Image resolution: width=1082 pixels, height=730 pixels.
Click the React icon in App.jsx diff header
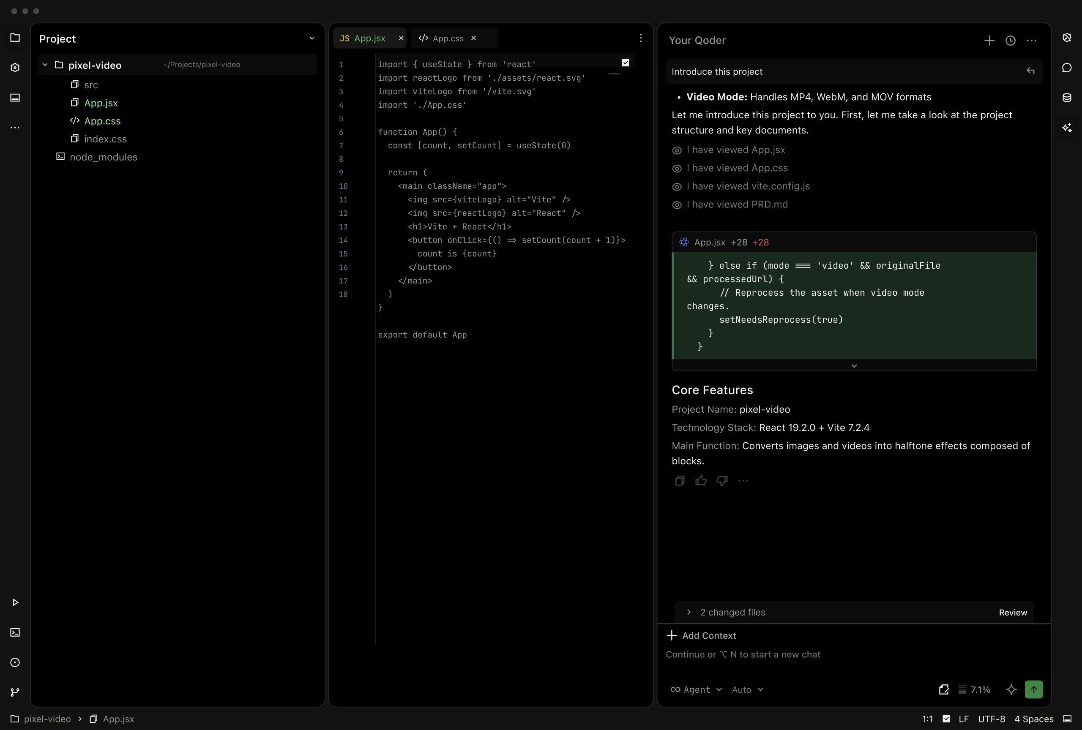683,242
